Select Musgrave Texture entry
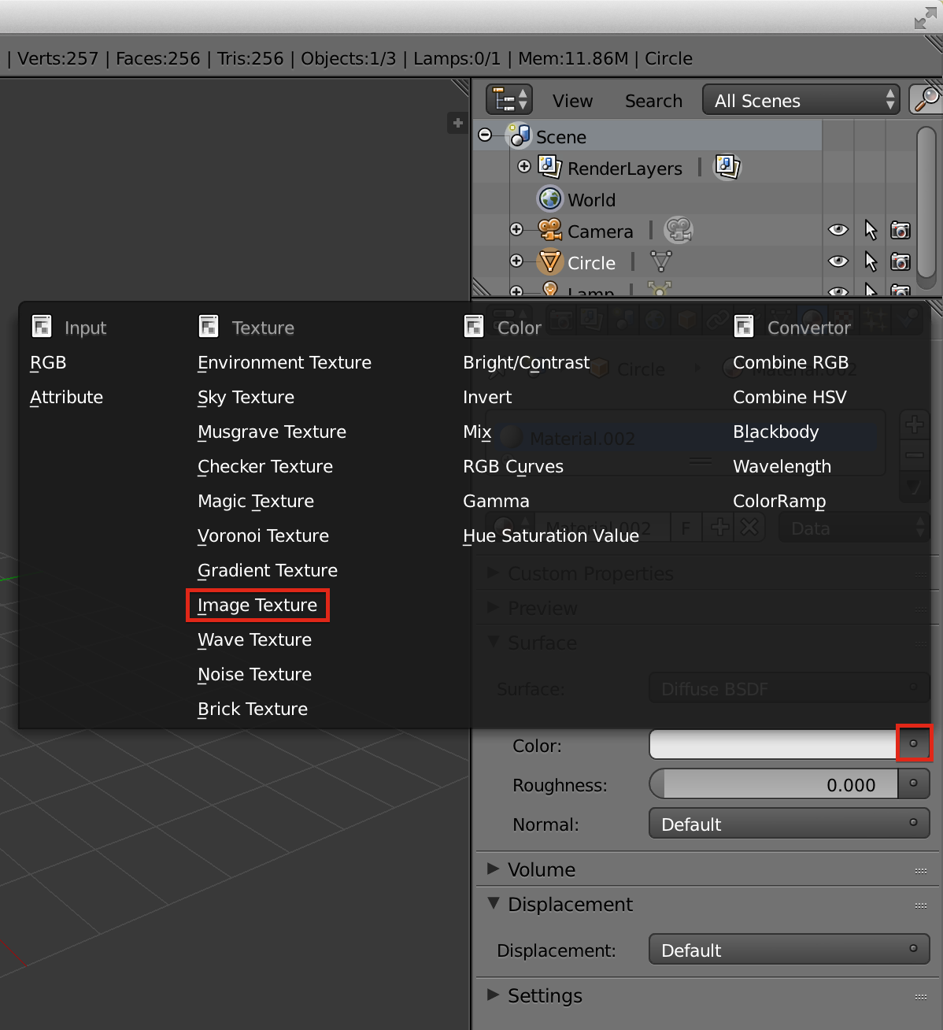The image size is (943, 1030). (x=272, y=432)
